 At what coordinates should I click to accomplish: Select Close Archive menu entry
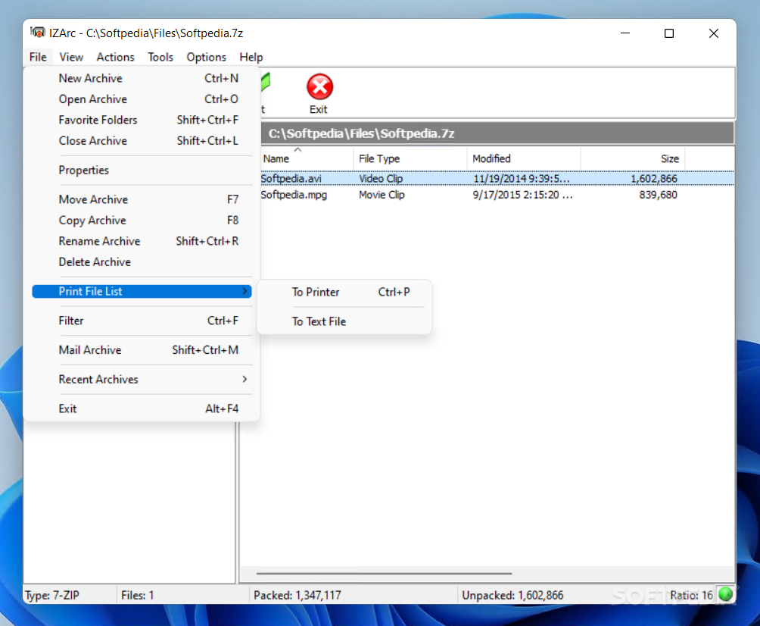point(142,141)
